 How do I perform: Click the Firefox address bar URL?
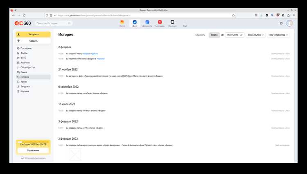click(x=94, y=15)
